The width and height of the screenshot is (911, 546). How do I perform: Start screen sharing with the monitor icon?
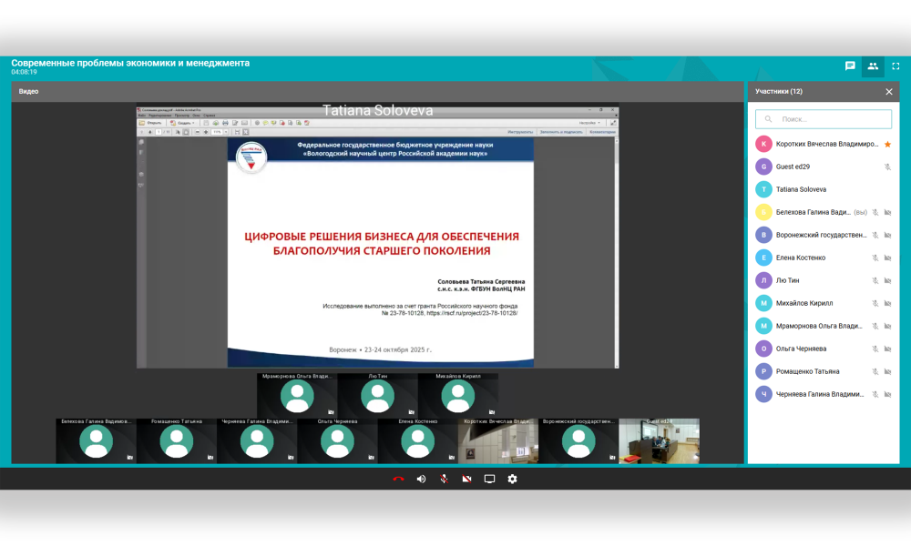point(489,479)
